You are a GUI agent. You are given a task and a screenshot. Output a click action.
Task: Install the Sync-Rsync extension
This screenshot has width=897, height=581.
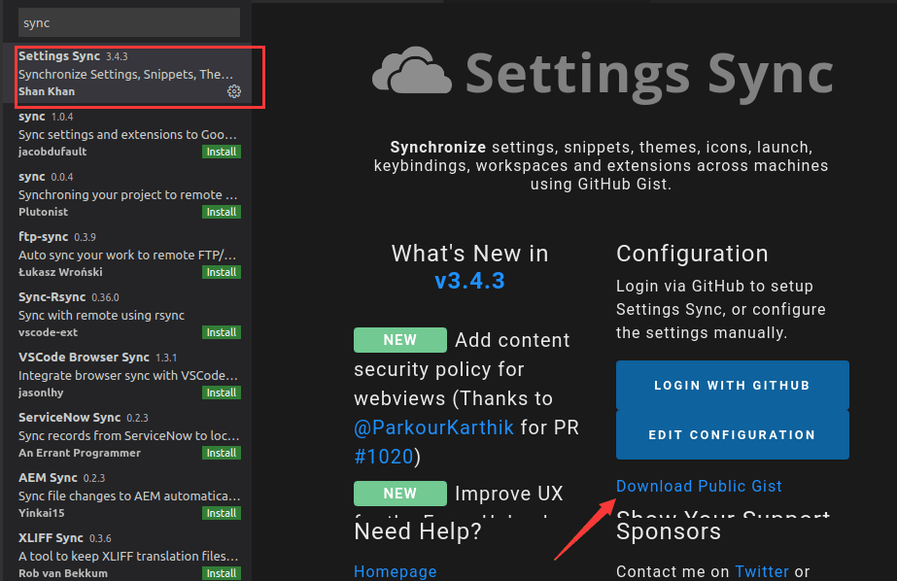click(x=222, y=332)
